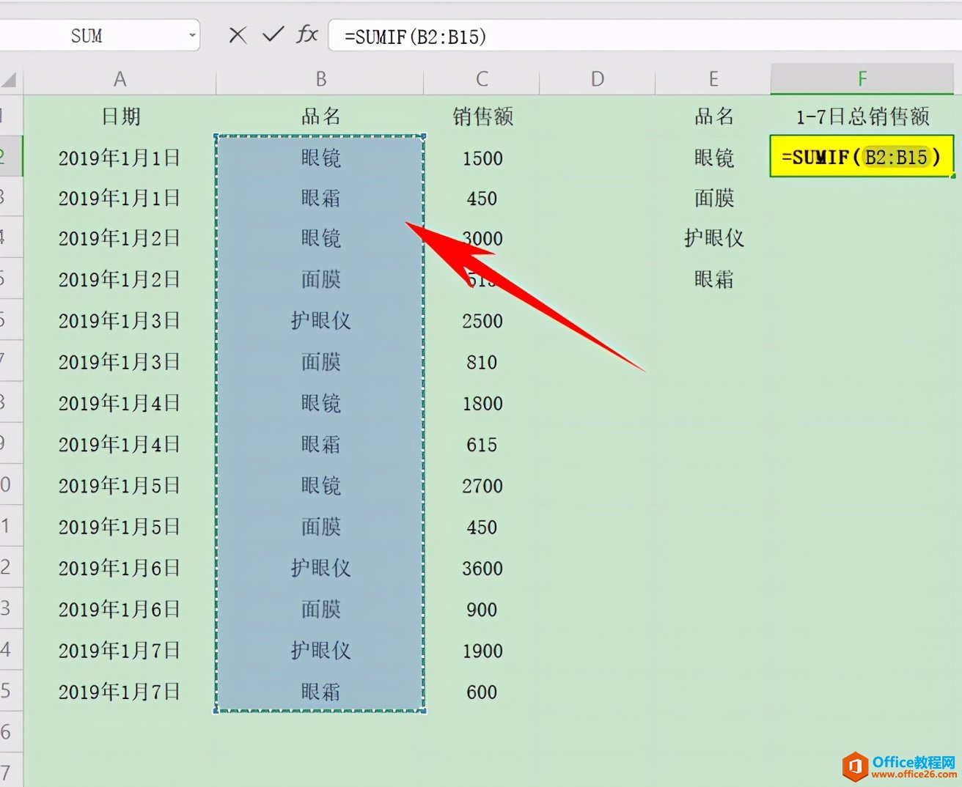The image size is (962, 787).
Task: Click the 1-7日总销售额 header cell
Action: (862, 117)
